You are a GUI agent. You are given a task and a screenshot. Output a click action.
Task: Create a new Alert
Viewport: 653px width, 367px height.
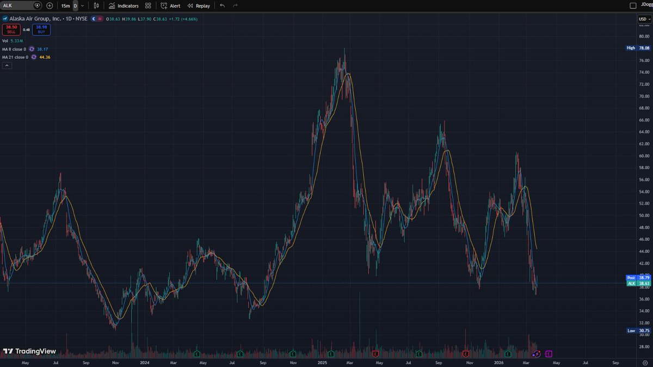tap(170, 5)
